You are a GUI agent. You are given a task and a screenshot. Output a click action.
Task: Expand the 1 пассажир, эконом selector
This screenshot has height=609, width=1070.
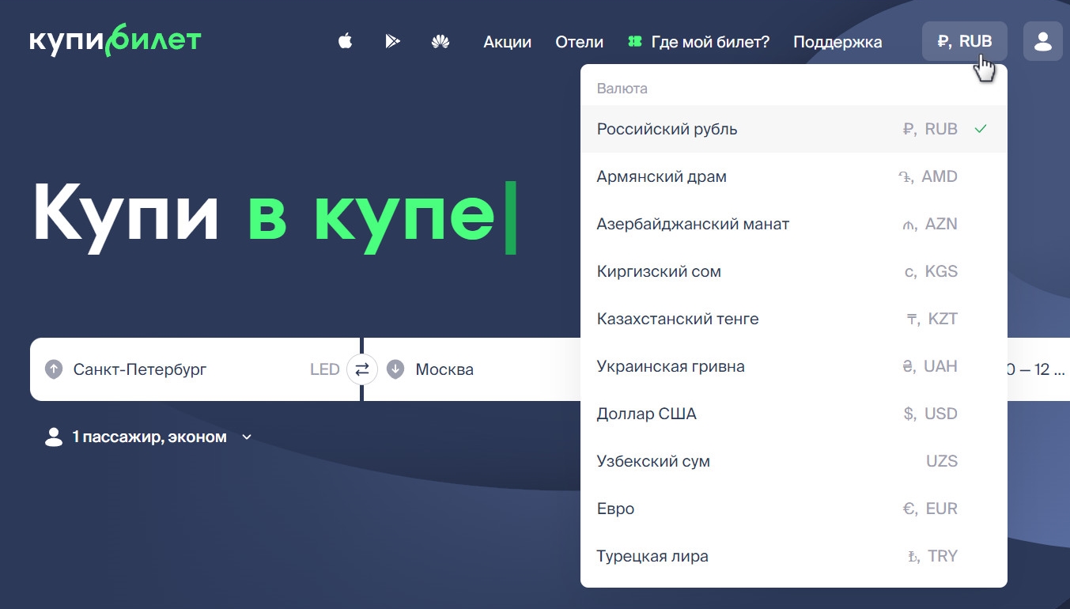149,437
